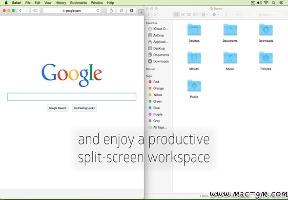The height and width of the screenshot is (200, 288).
Task: Select the Desktop folder icon
Action: coord(194,30)
